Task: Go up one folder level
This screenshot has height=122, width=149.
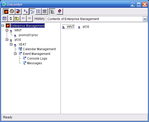Action: [17, 18]
